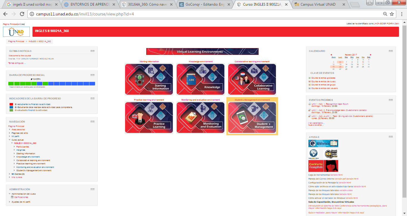
Task: Reload the page with browser refresh icon
Action: [22, 14]
